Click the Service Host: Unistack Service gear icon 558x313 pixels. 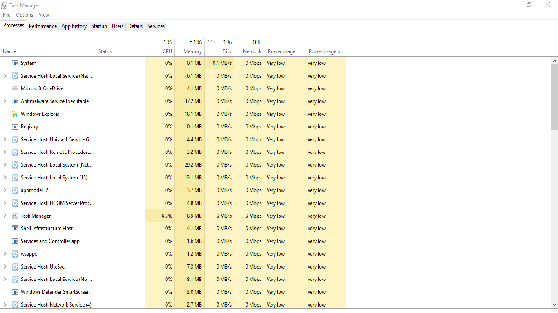[15, 139]
